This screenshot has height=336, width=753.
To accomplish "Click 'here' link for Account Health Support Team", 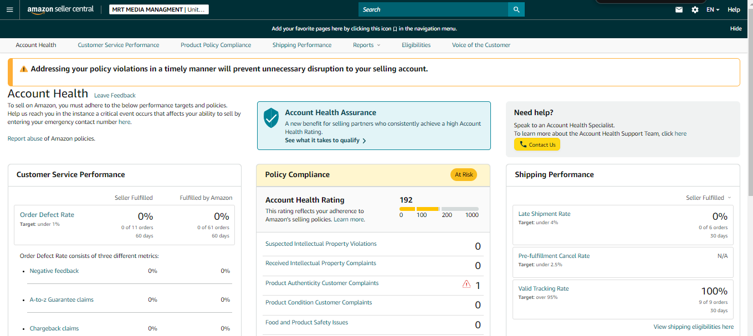I will click(x=680, y=133).
